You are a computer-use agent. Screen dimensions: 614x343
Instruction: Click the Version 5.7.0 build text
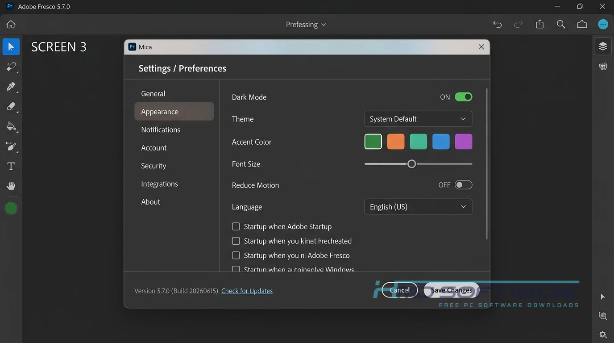[176, 291]
